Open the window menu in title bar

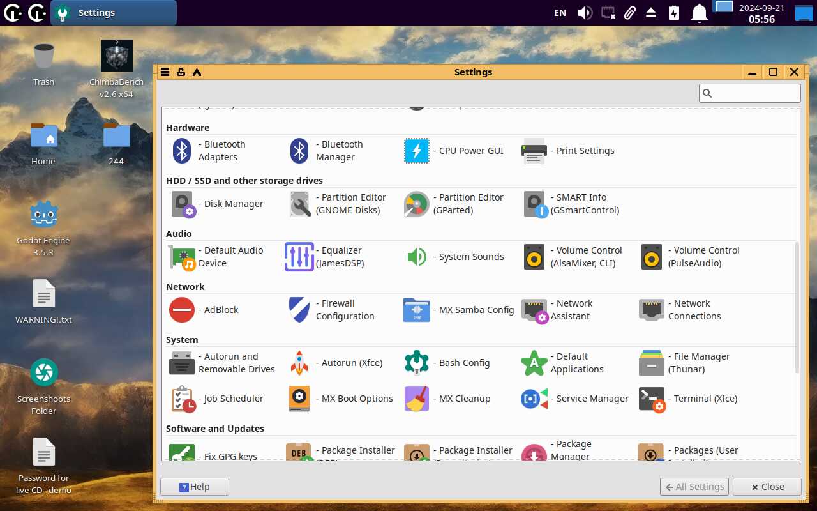coord(165,72)
